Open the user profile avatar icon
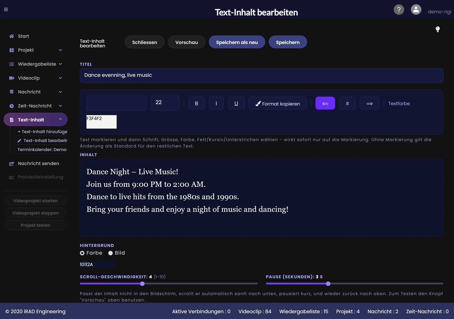Image resolution: width=454 pixels, height=319 pixels. pyautogui.click(x=416, y=10)
